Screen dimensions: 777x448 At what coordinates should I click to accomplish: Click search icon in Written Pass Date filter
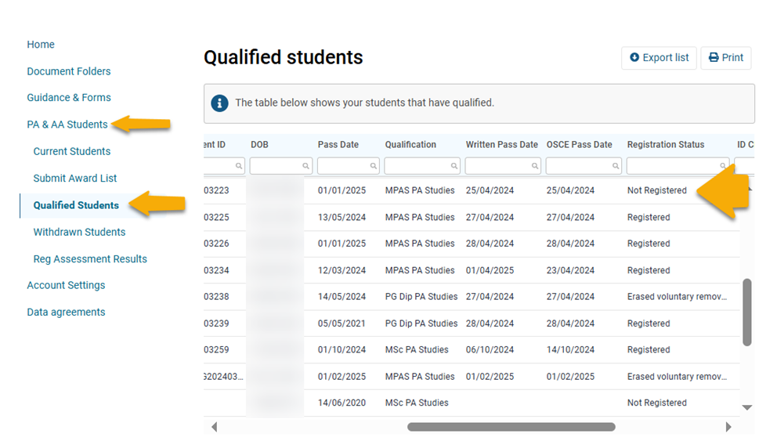(535, 166)
